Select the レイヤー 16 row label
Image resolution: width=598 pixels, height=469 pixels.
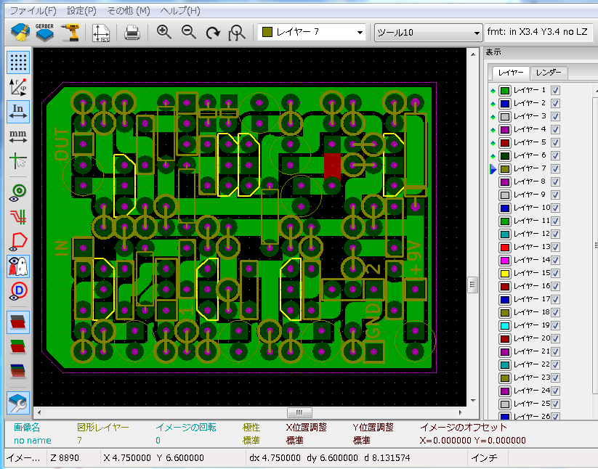532,287
